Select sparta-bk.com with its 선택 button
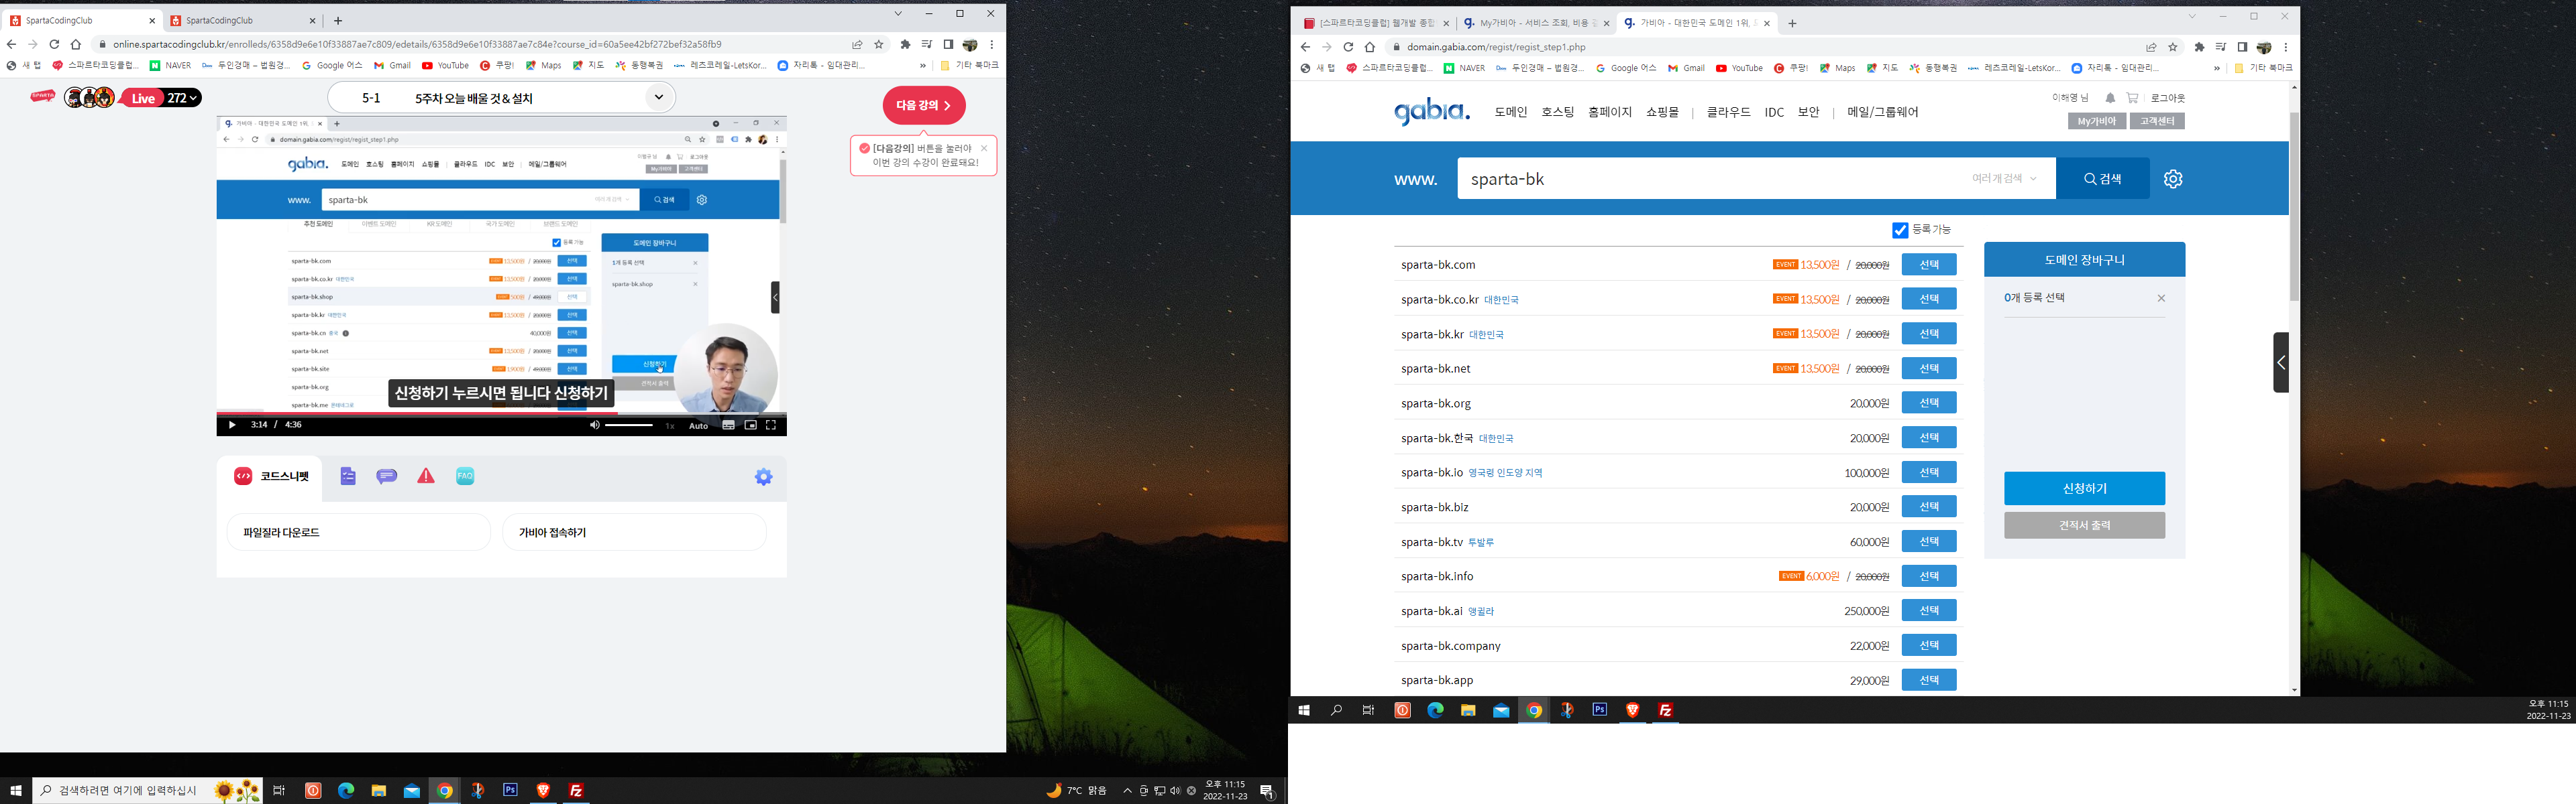 [x=1928, y=265]
